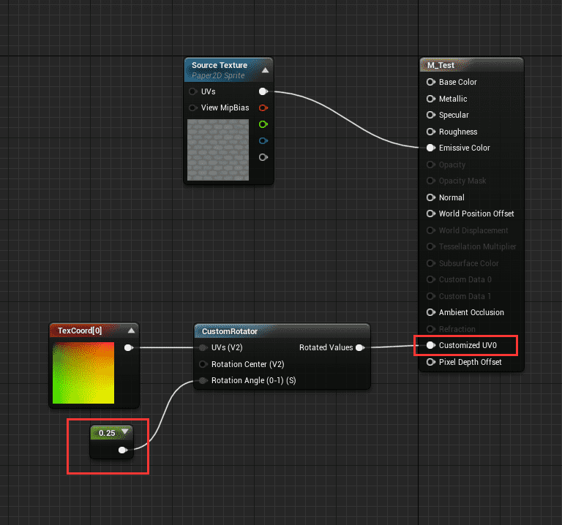This screenshot has width=562, height=525.
Task: Click the Rotated Values output pin
Action: (x=359, y=348)
